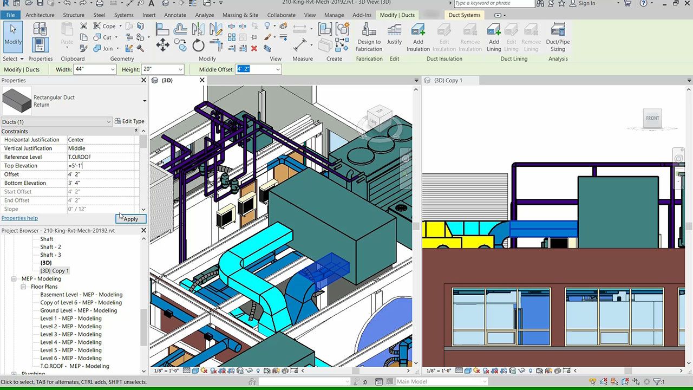Click the Top Elevation value field
The image size is (693, 390).
point(102,166)
